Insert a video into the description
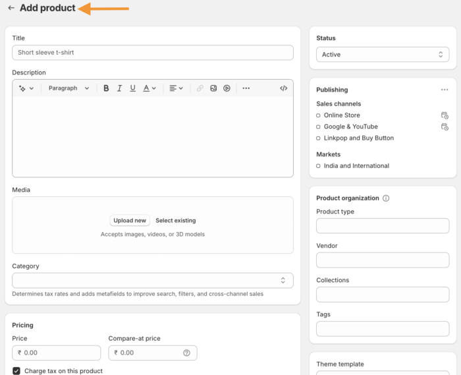The image size is (461, 375). coord(227,88)
